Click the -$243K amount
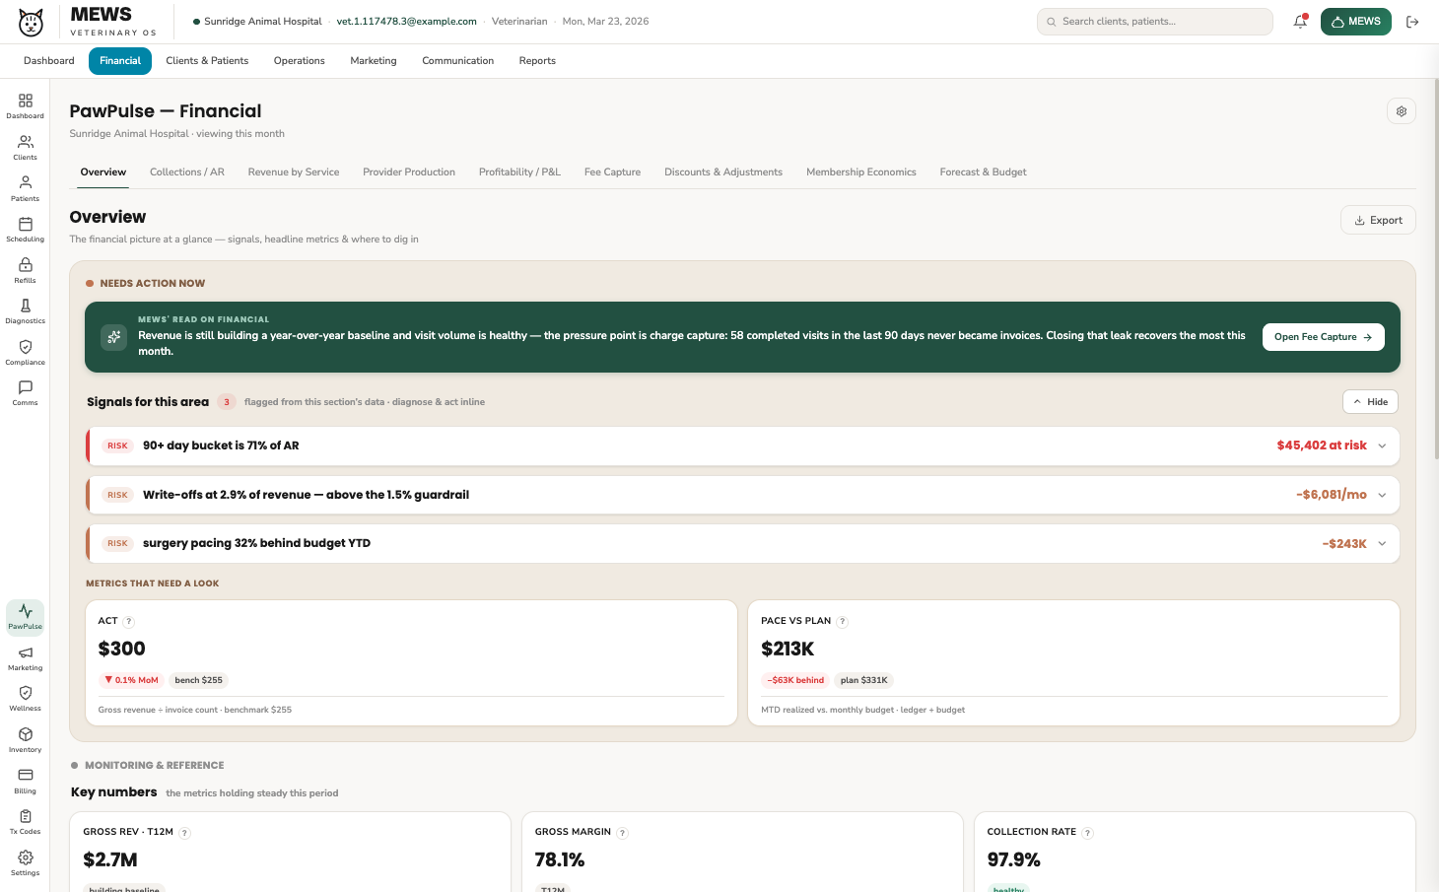Viewport: 1439px width, 892px height. click(x=1344, y=544)
